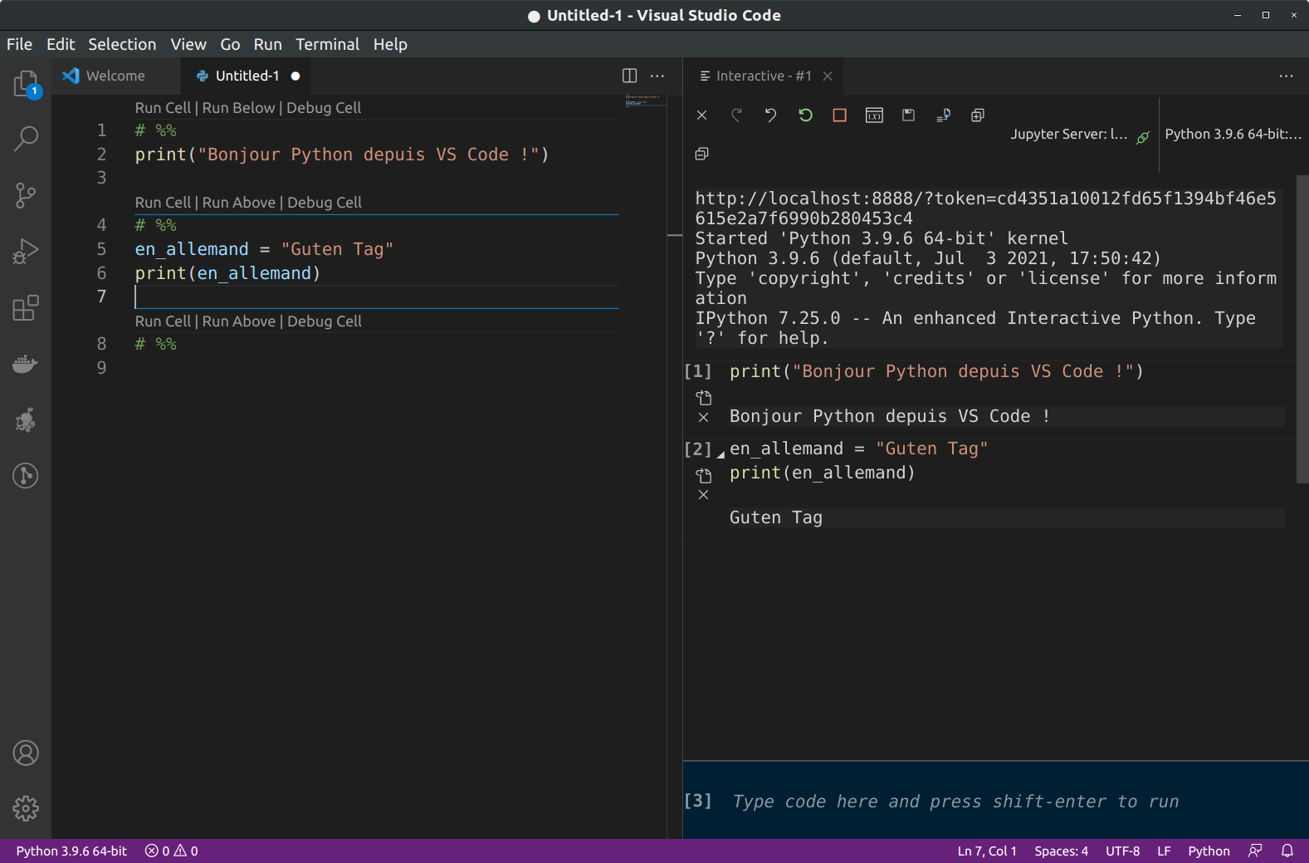Click Jupyter Server label
The image size is (1309, 863).
1069,134
